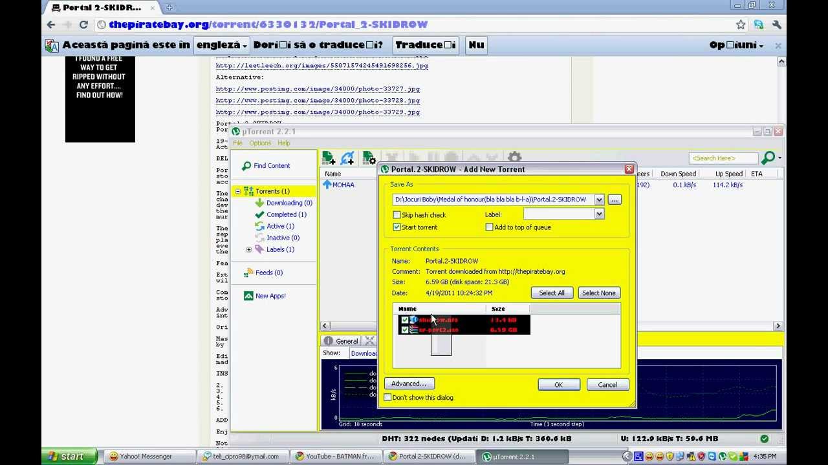Open uTorrent Preferences gear icon
The height and width of the screenshot is (465, 828).
tap(514, 158)
